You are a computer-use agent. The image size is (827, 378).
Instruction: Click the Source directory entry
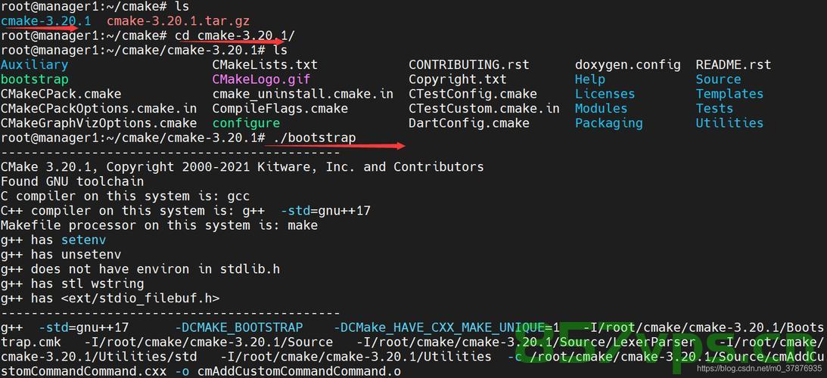click(x=718, y=79)
